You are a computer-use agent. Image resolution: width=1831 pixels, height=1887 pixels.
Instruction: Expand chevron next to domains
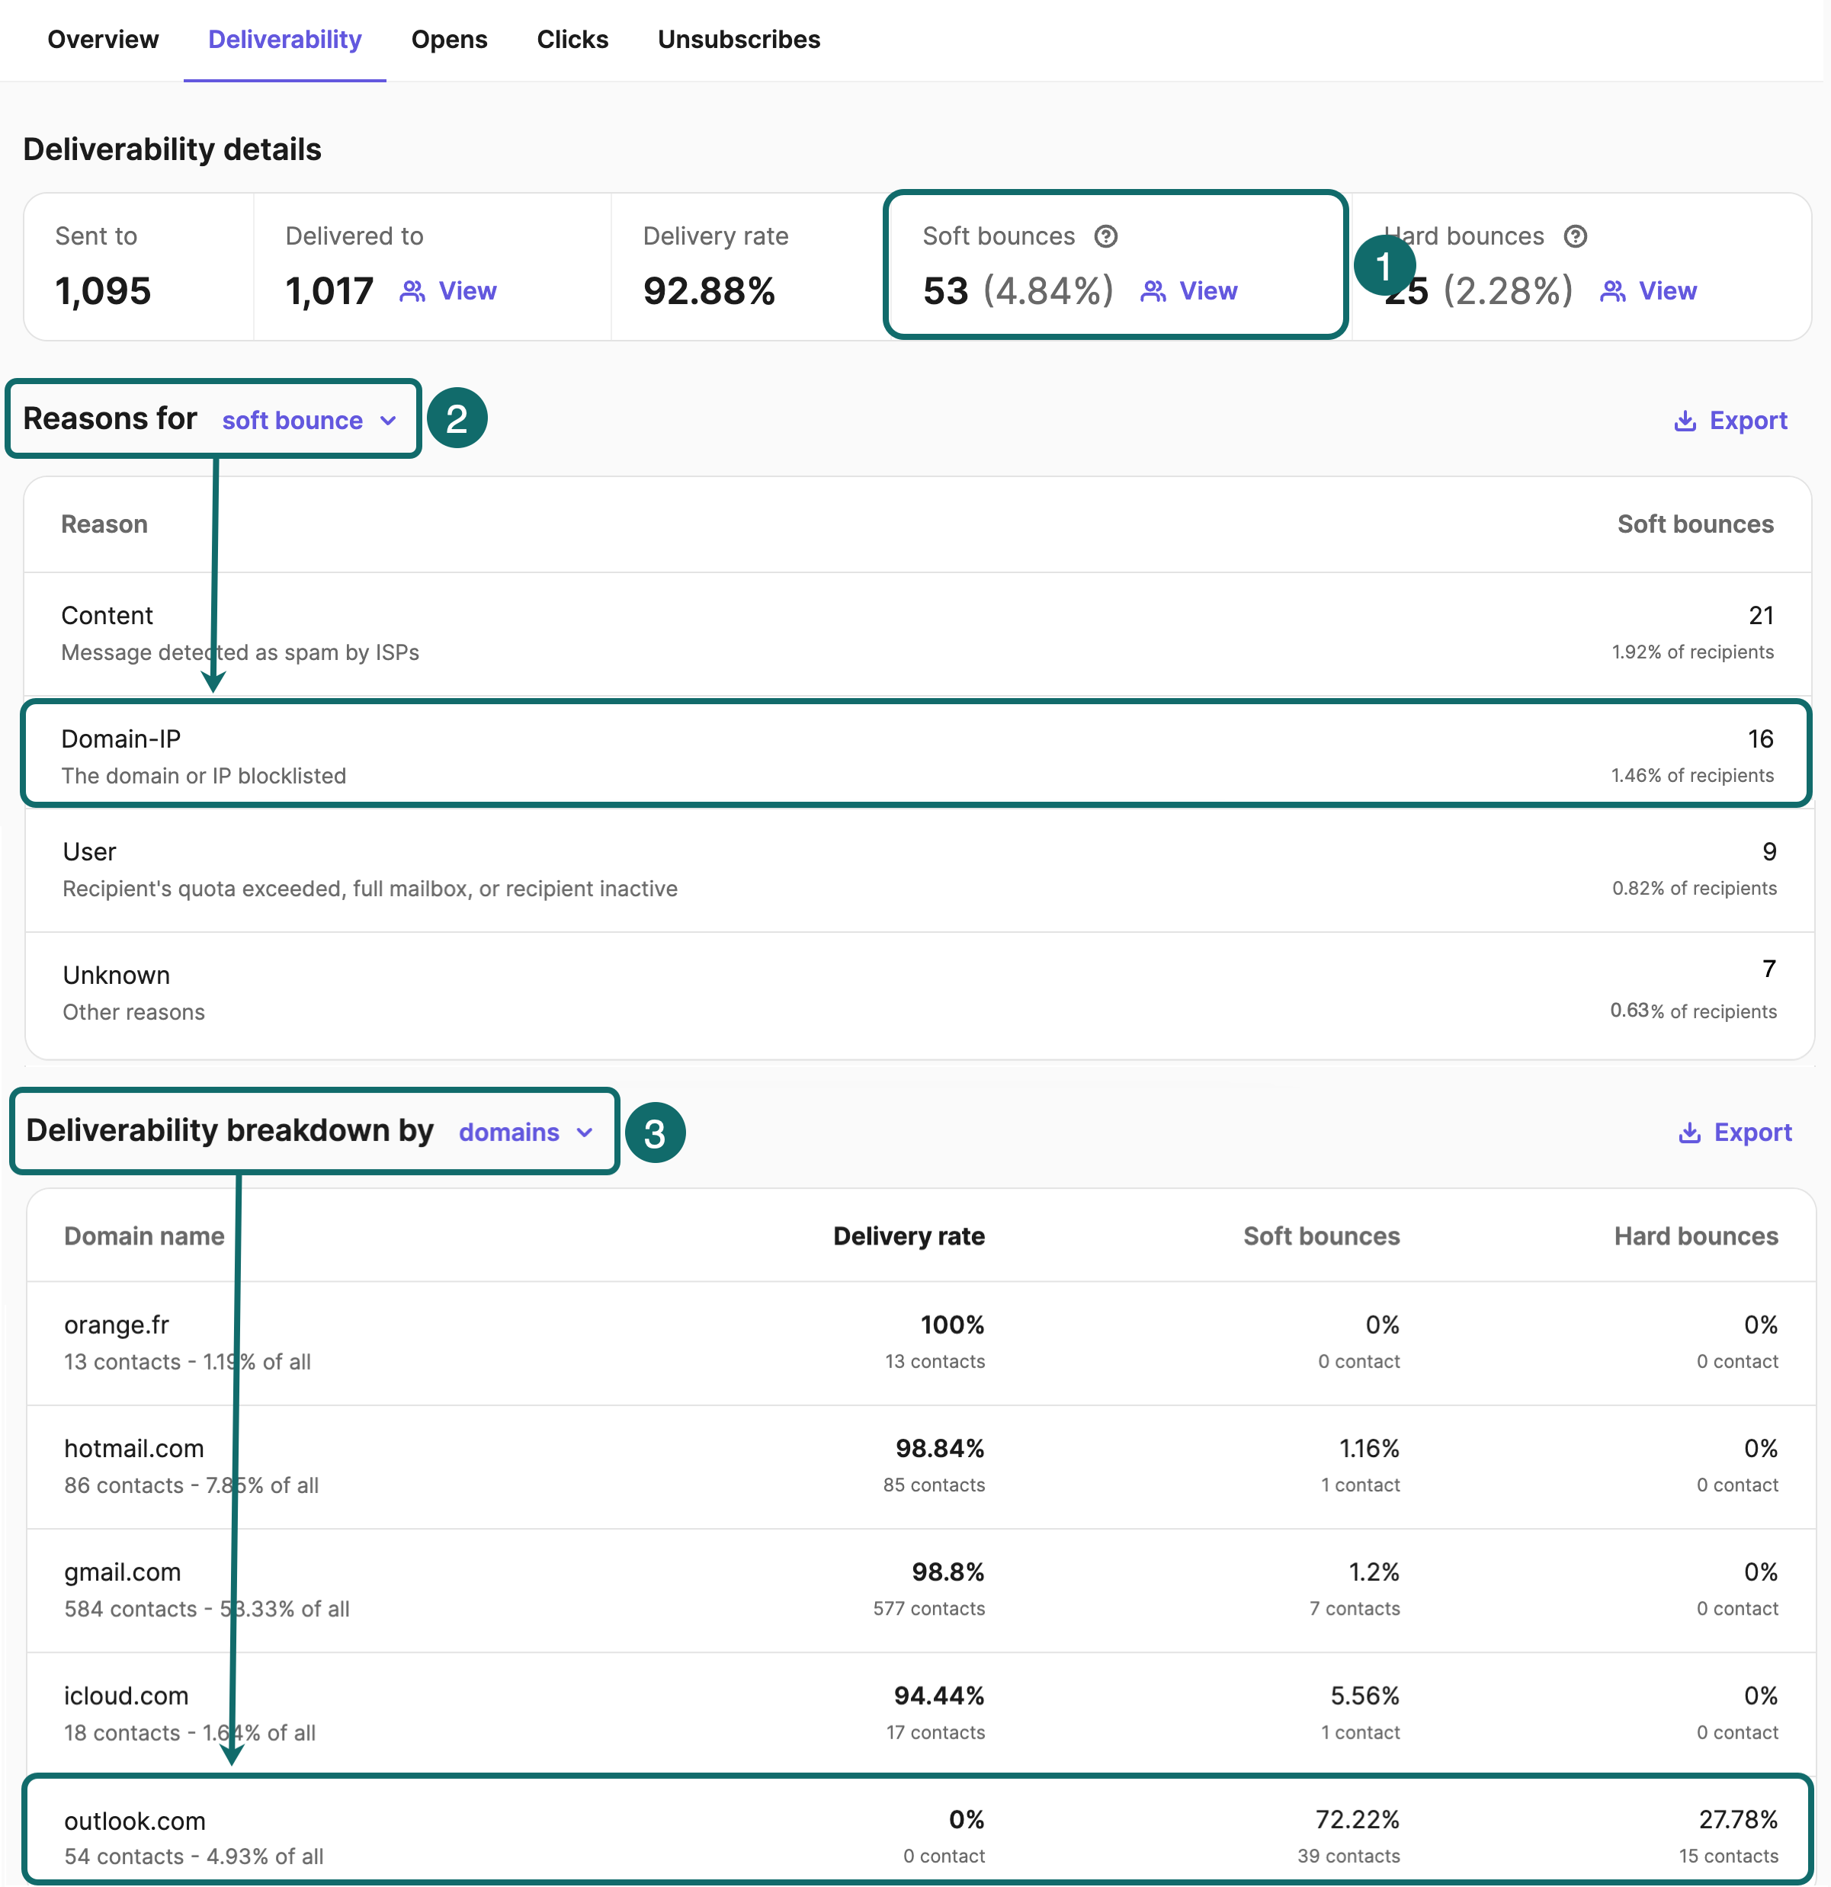585,1133
